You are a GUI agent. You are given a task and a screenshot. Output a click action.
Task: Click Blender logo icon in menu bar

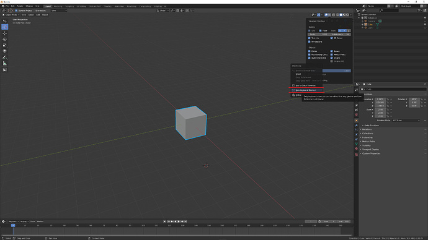pos(2,6)
